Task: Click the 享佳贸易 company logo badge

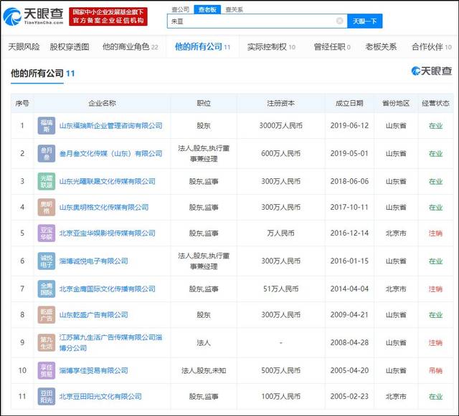Action: (46, 370)
